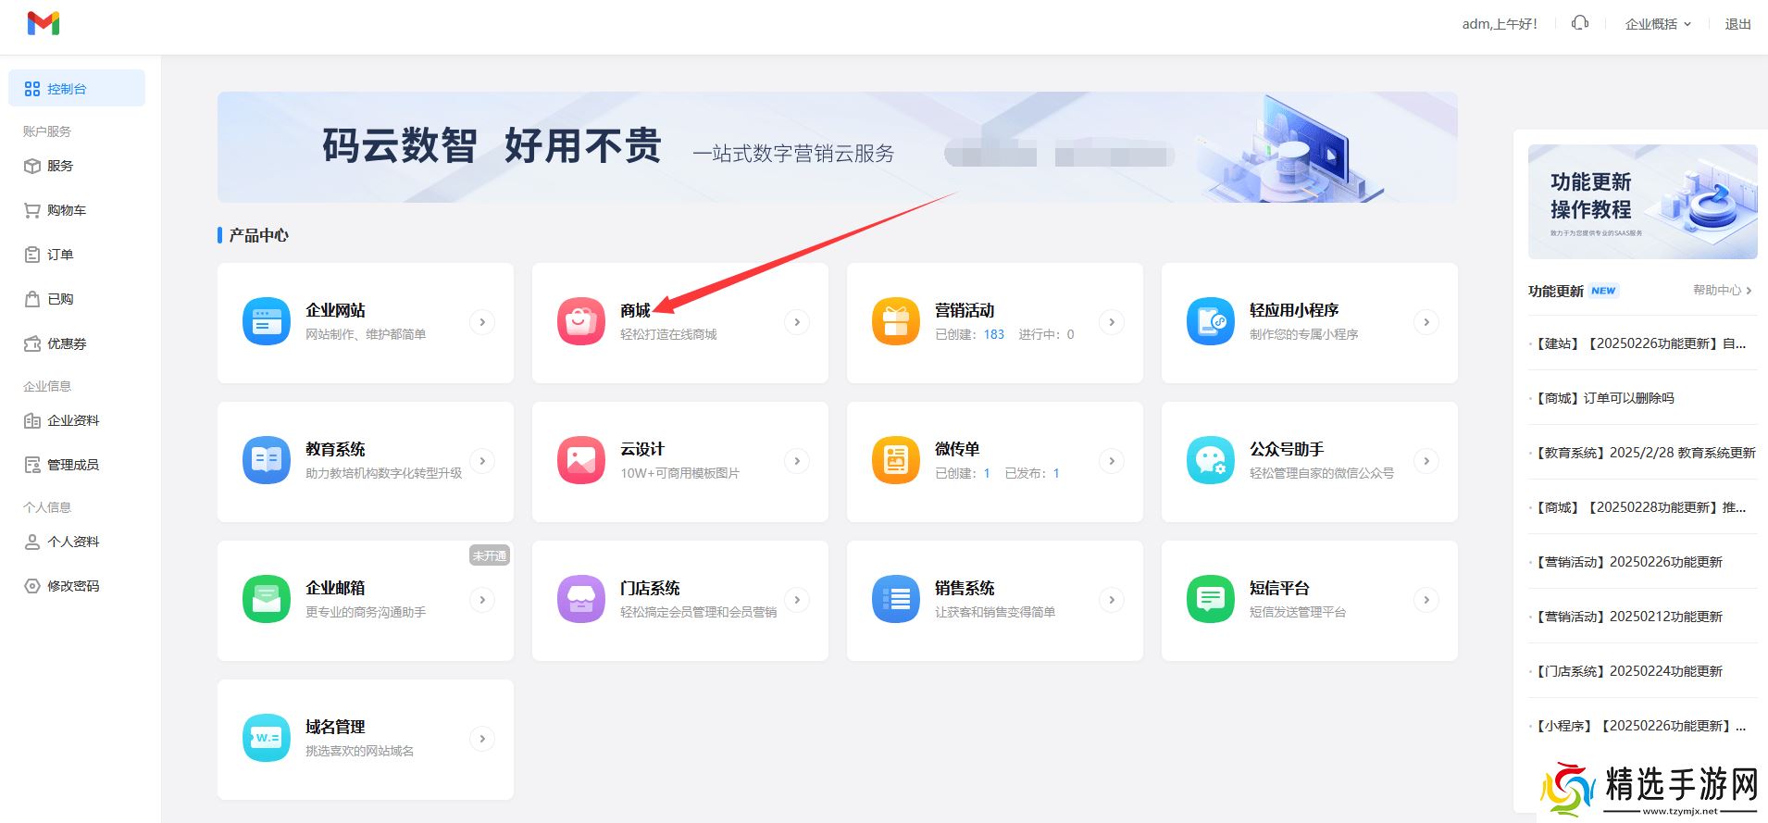Viewport: 1768px width, 823px height.
Task: Select 控制台 in the sidebar
Action: pyautogui.click(x=77, y=89)
